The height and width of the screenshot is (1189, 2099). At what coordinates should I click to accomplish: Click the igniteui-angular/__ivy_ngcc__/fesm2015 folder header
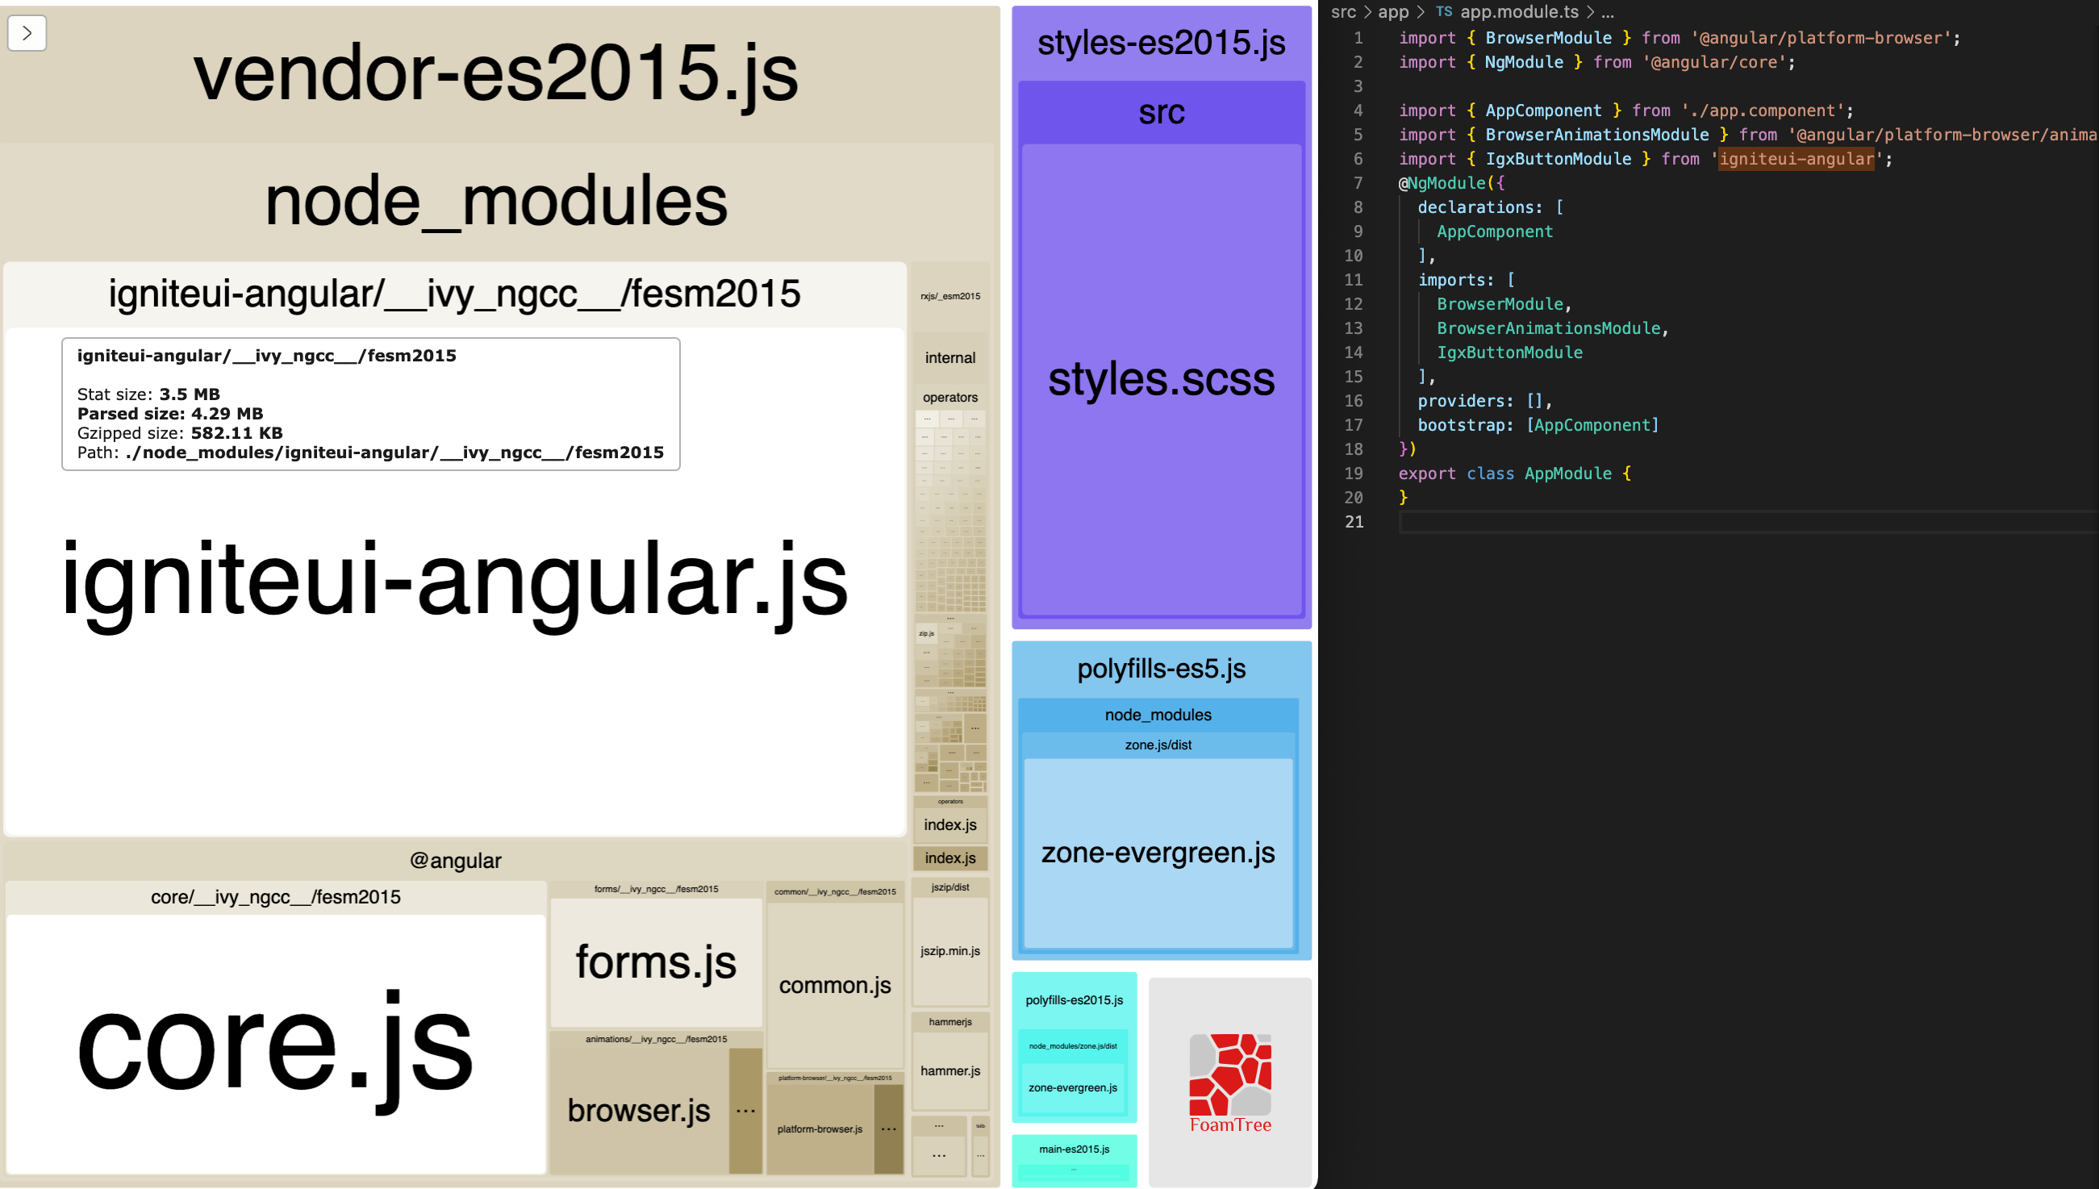[455, 294]
